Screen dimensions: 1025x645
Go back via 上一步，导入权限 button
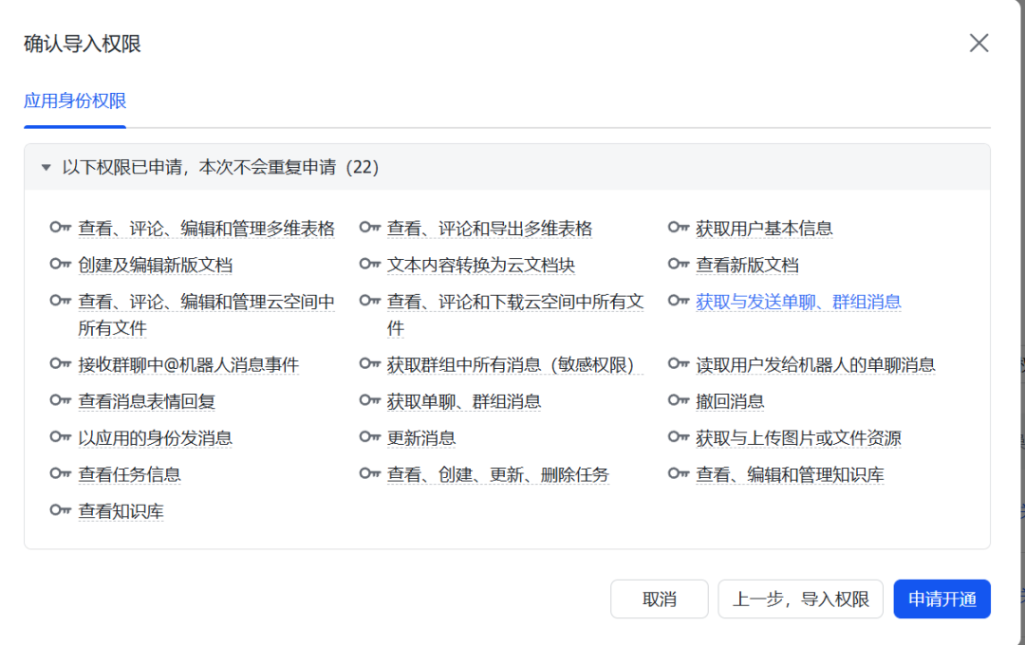pyautogui.click(x=800, y=599)
